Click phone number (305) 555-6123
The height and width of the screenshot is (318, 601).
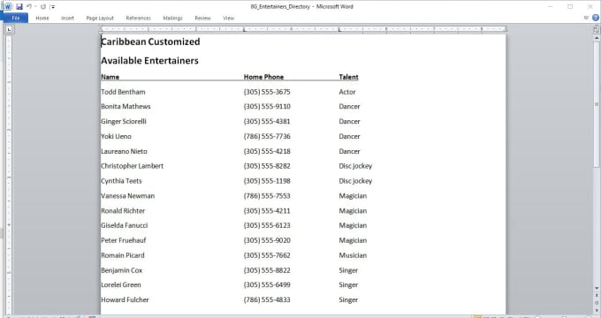click(267, 225)
